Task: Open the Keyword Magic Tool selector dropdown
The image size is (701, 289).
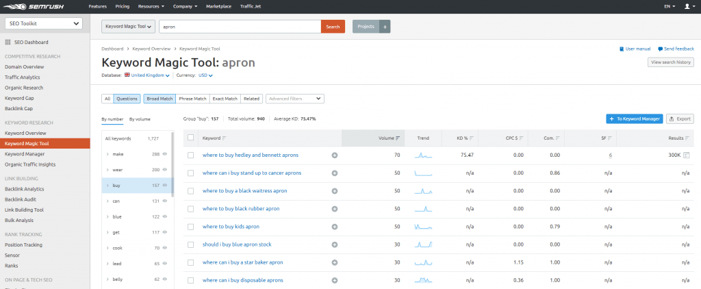Action: tap(129, 27)
